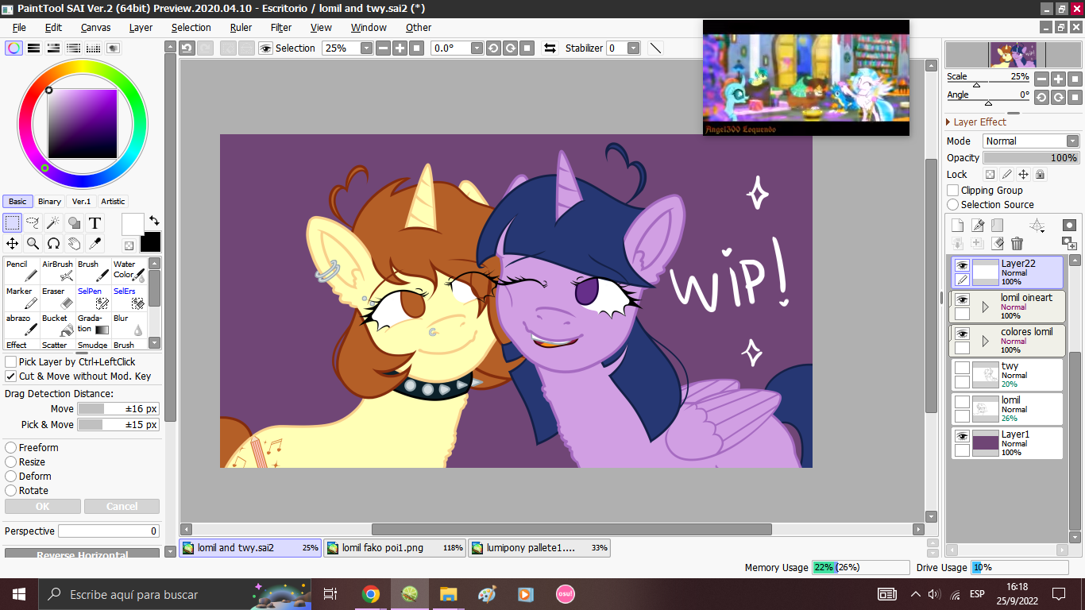The height and width of the screenshot is (610, 1085).
Task: Flip the view horizontally with the toolbar arrows
Action: click(550, 48)
